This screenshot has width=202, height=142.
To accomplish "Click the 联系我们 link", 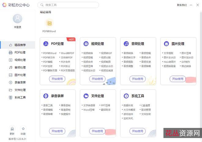I will [x=182, y=5].
